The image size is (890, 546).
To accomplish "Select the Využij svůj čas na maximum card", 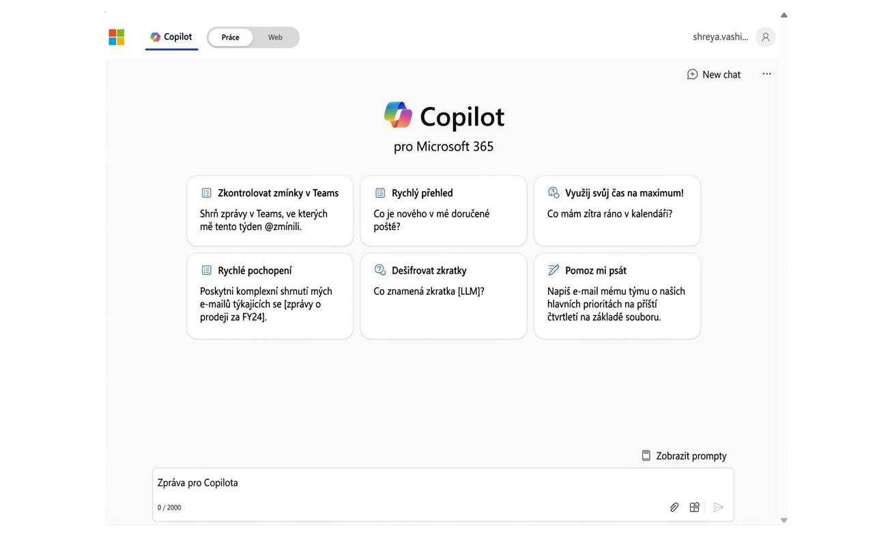I will point(617,211).
